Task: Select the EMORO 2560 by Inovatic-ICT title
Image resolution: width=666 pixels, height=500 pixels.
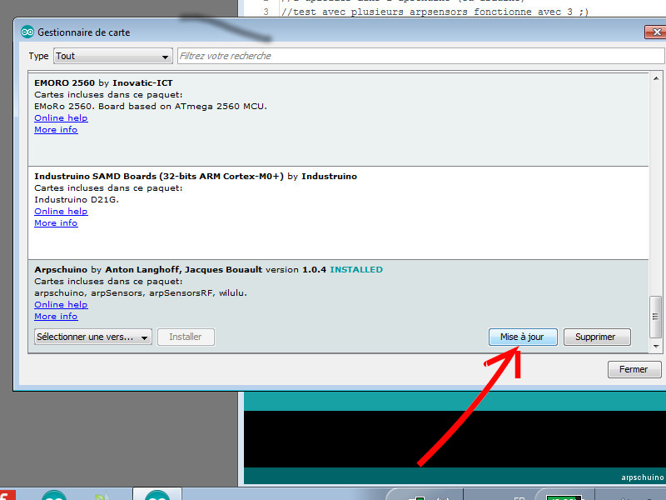Action: click(103, 82)
